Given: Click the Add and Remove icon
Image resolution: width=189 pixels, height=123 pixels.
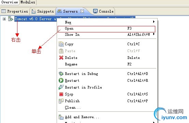Looking at the screenshot, I should pos(61,117).
